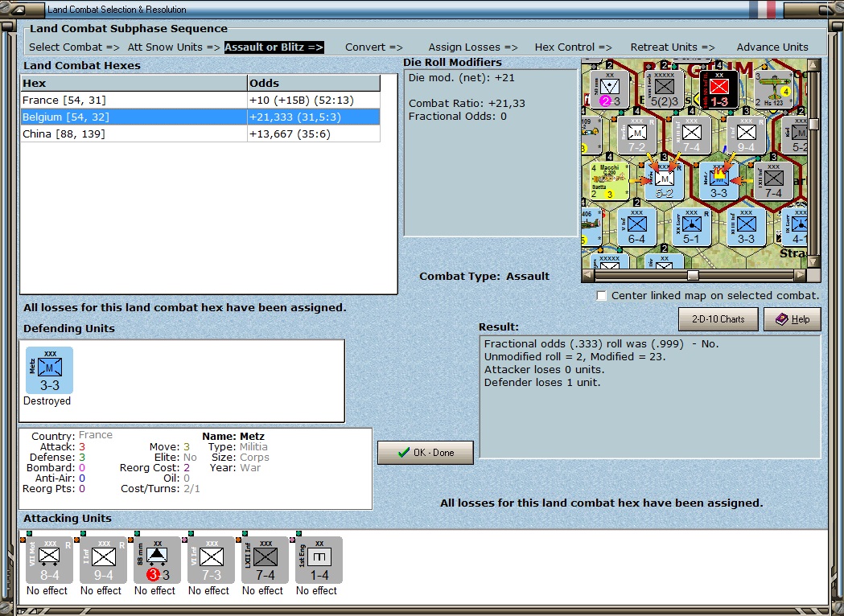Viewport: 844px width, 616px height.
Task: Select the VI Inf 7-3 attacking unit
Action: pos(211,560)
